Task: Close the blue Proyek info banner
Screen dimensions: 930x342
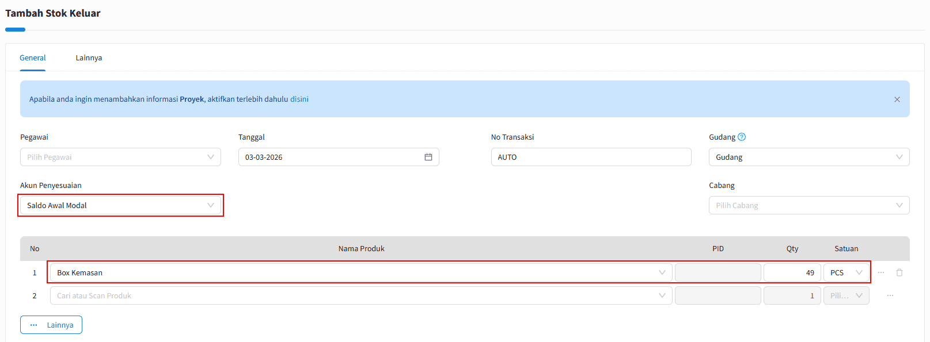Action: click(x=897, y=99)
